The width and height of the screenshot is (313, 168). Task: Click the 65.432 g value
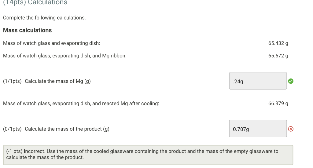[278, 43]
